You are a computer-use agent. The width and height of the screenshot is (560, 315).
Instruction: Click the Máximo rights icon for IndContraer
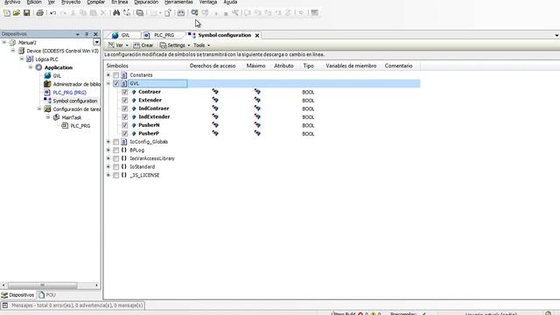pos(257,108)
